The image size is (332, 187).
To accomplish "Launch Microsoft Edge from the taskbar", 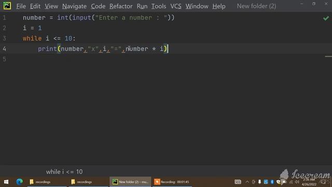I will point(20,182).
